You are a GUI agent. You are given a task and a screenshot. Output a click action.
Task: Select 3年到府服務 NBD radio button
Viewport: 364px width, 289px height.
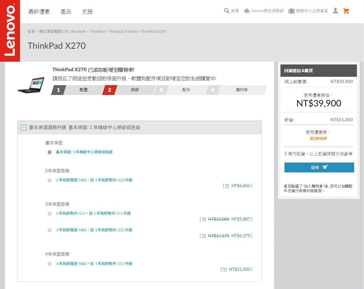50,230
